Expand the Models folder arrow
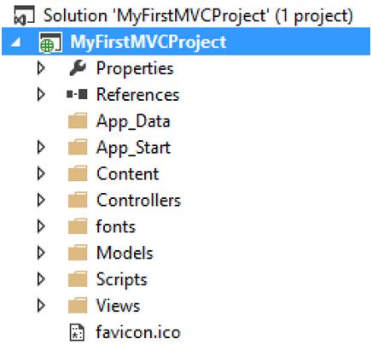 click(41, 253)
